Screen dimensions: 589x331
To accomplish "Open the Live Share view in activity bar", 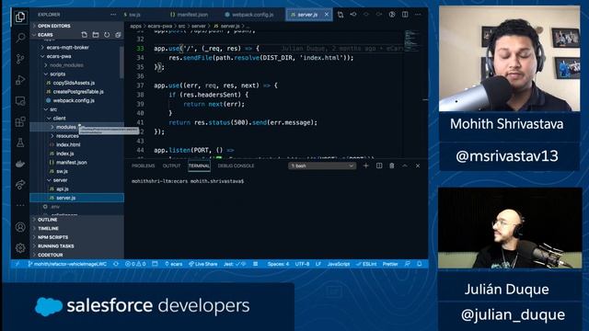I will coord(20,184).
